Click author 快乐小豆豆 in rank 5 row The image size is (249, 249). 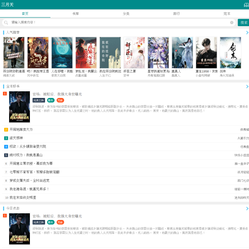(x=242, y=155)
